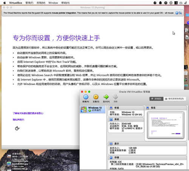
Task: Switch to Details (明细) view toggle
Action: [x=156, y=99]
